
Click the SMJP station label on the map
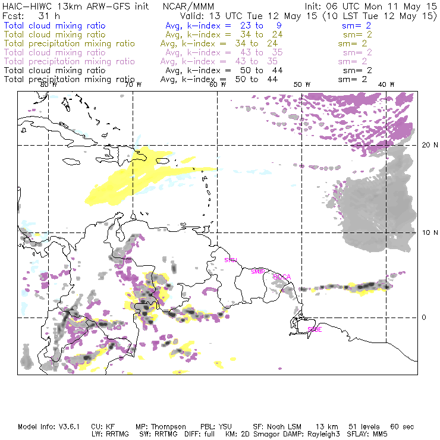click(258, 272)
